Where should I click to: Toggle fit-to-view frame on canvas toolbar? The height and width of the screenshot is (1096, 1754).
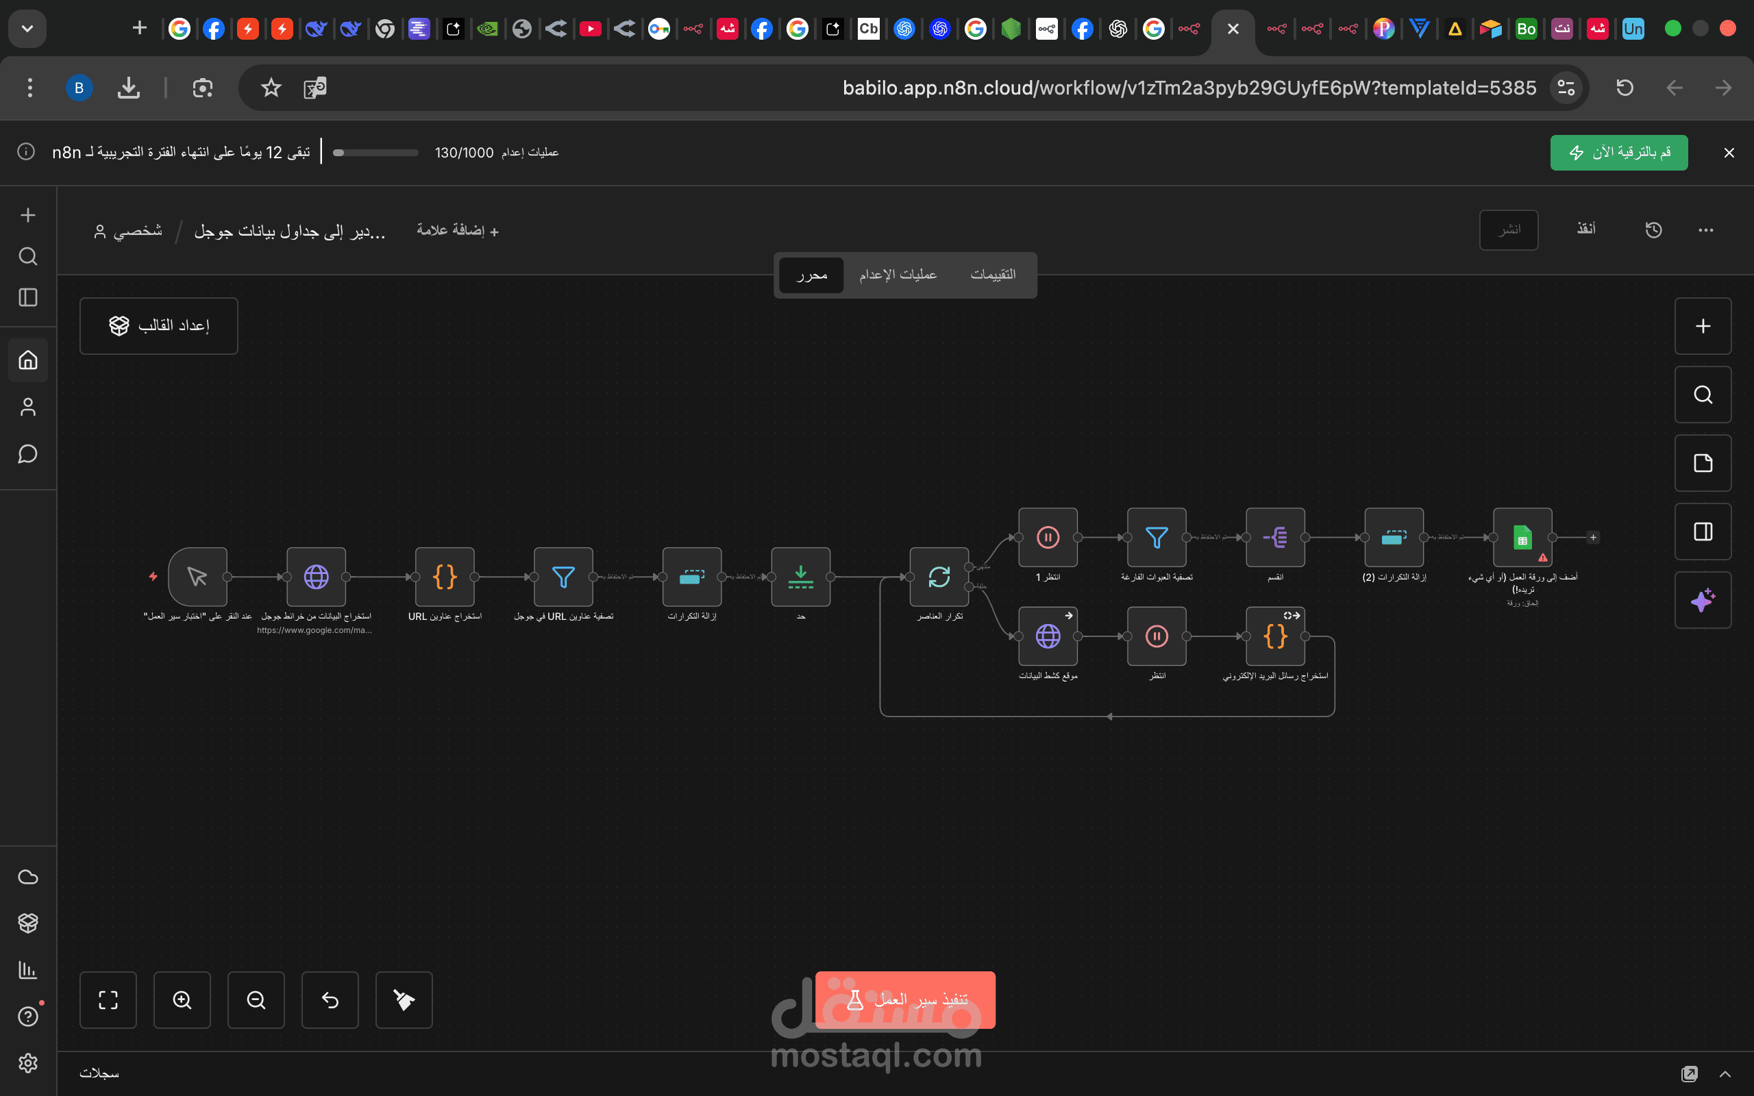pyautogui.click(x=108, y=1000)
